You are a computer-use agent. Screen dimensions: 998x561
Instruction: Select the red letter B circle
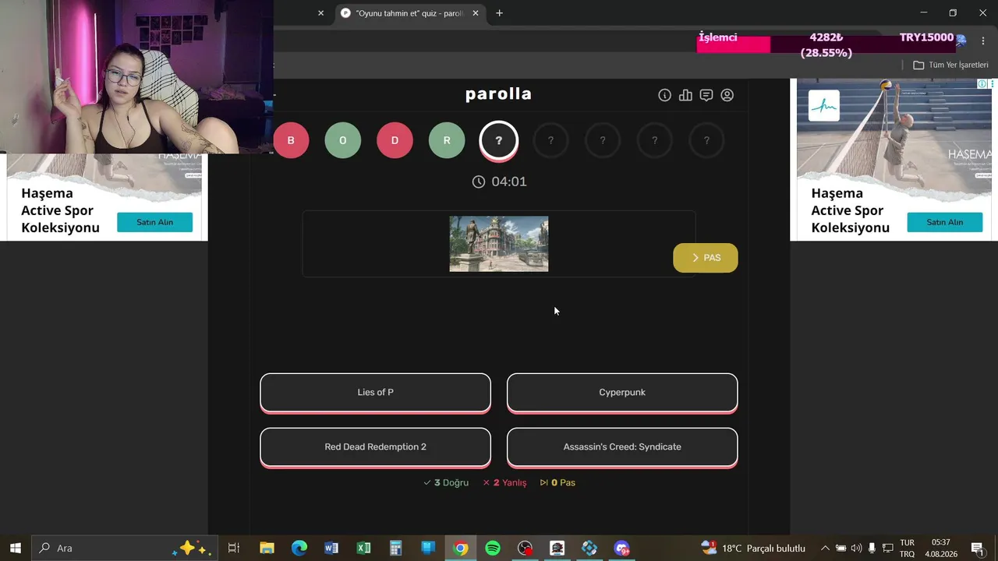291,140
